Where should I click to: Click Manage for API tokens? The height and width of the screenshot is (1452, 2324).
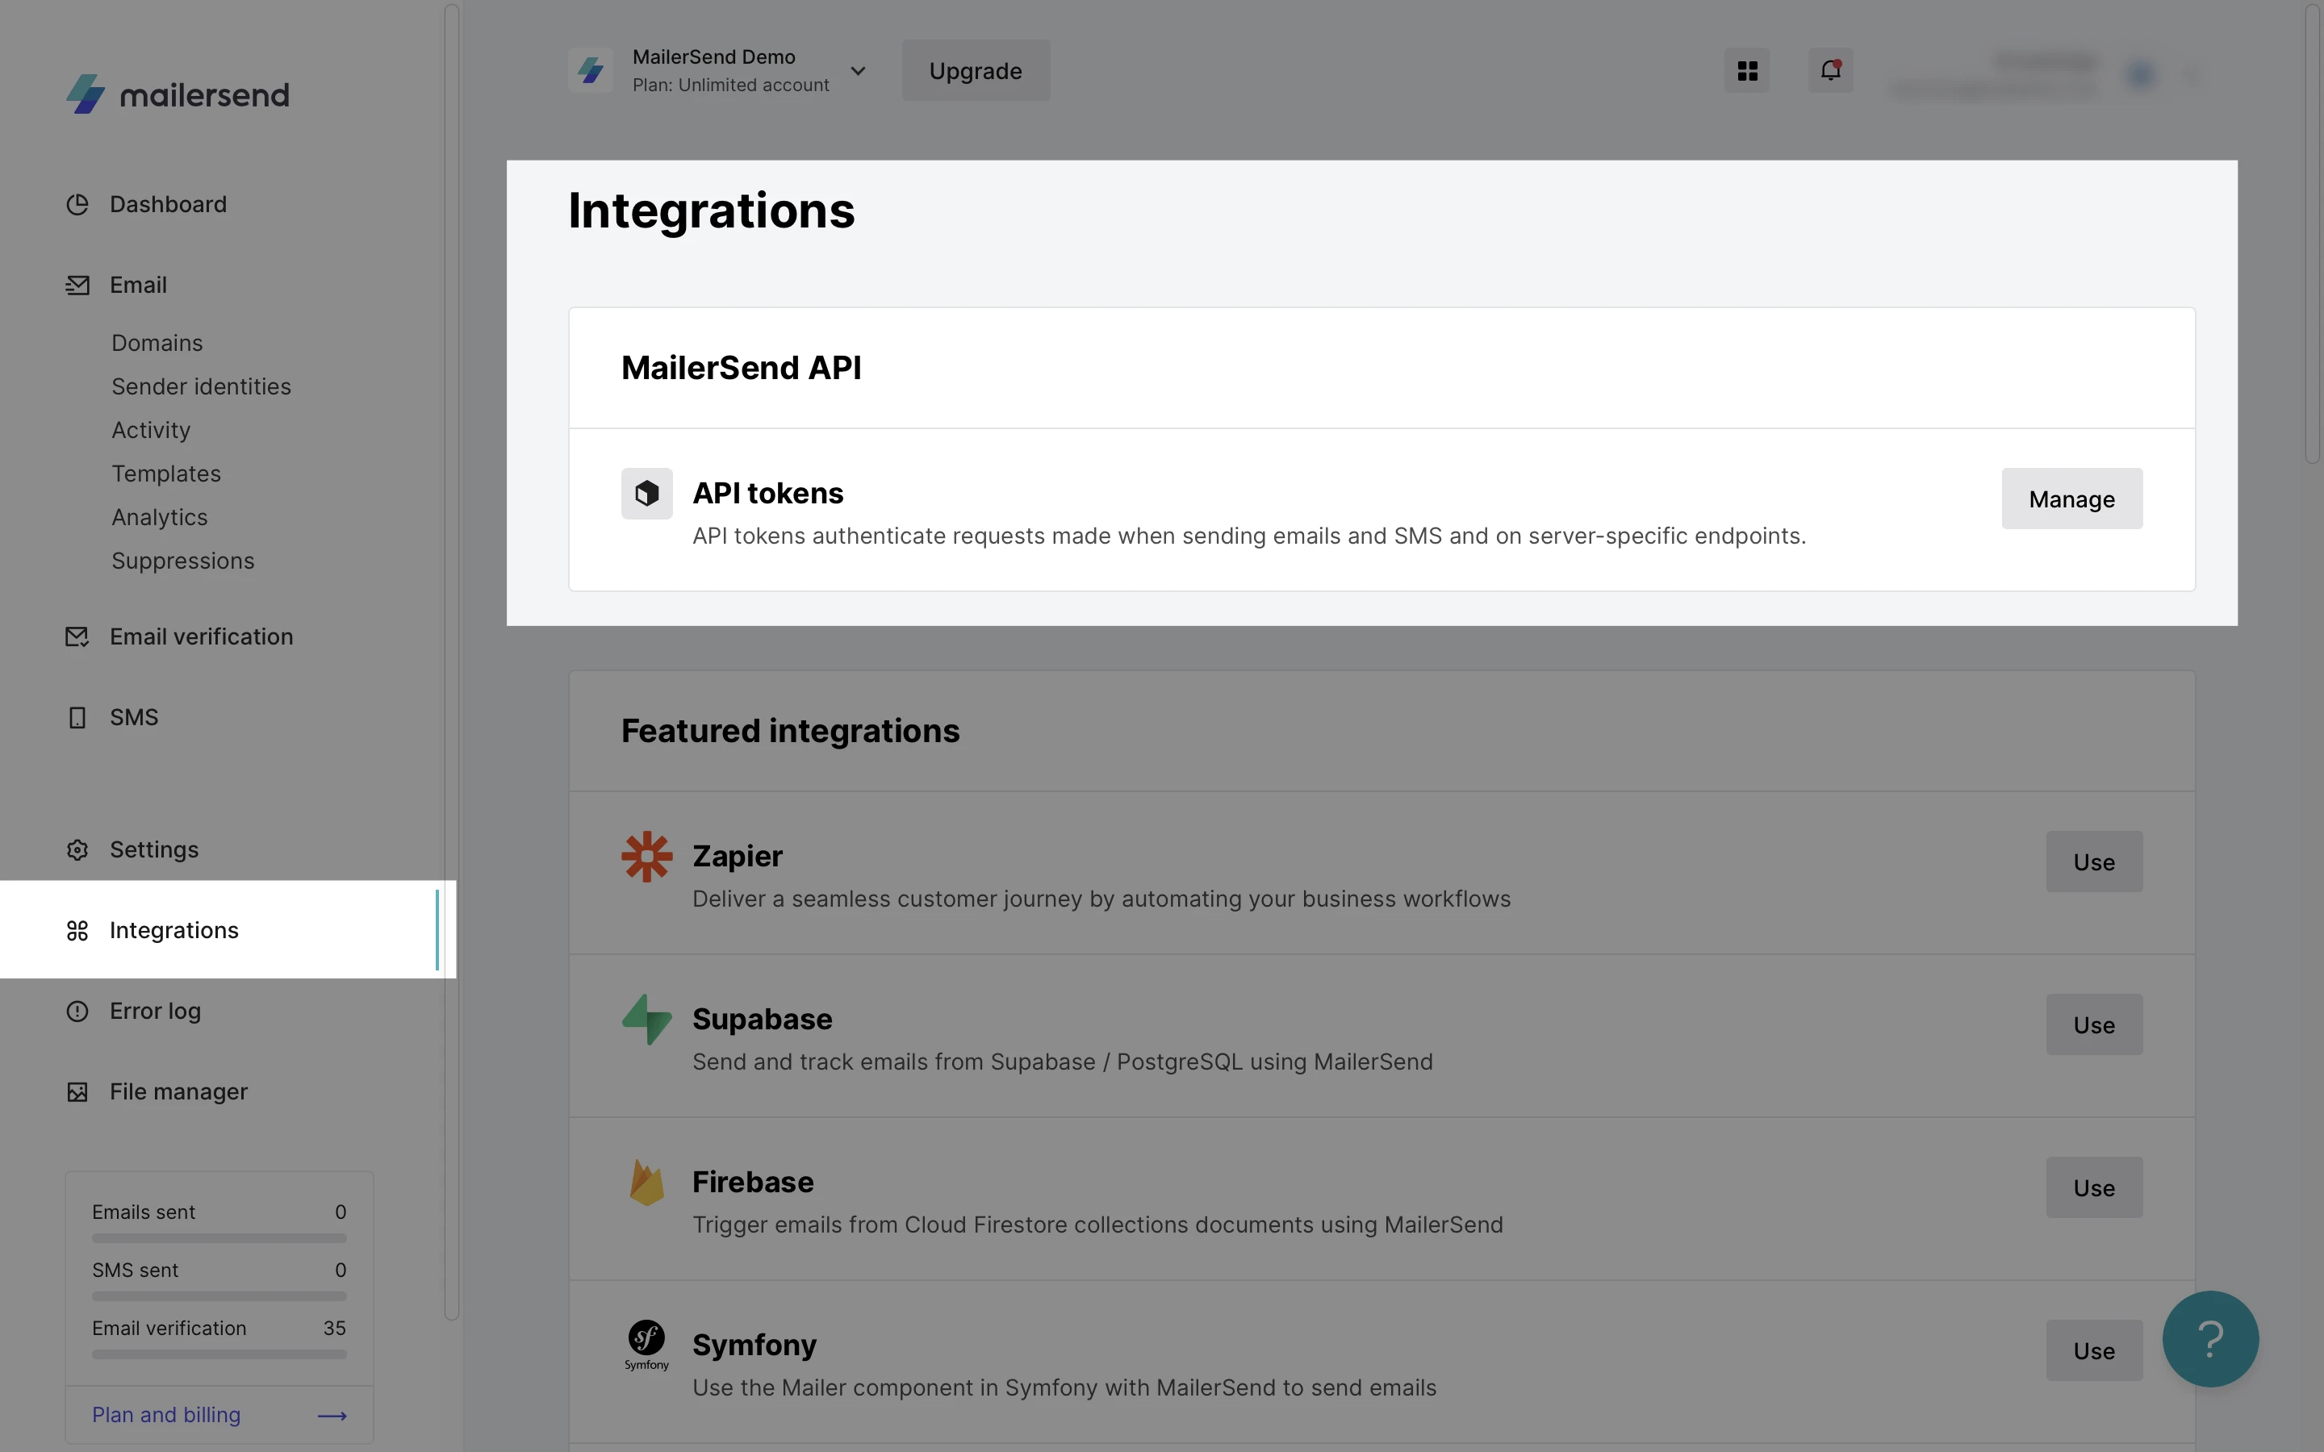point(2071,499)
